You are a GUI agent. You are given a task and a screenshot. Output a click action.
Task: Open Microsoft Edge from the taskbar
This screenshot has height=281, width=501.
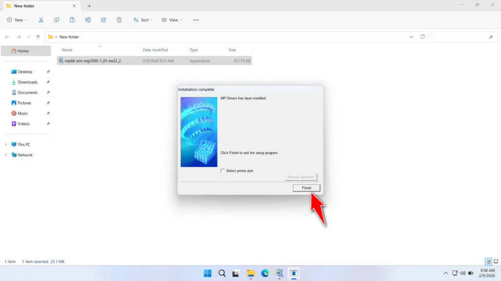(x=265, y=273)
